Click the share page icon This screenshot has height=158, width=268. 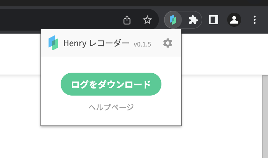(x=127, y=20)
